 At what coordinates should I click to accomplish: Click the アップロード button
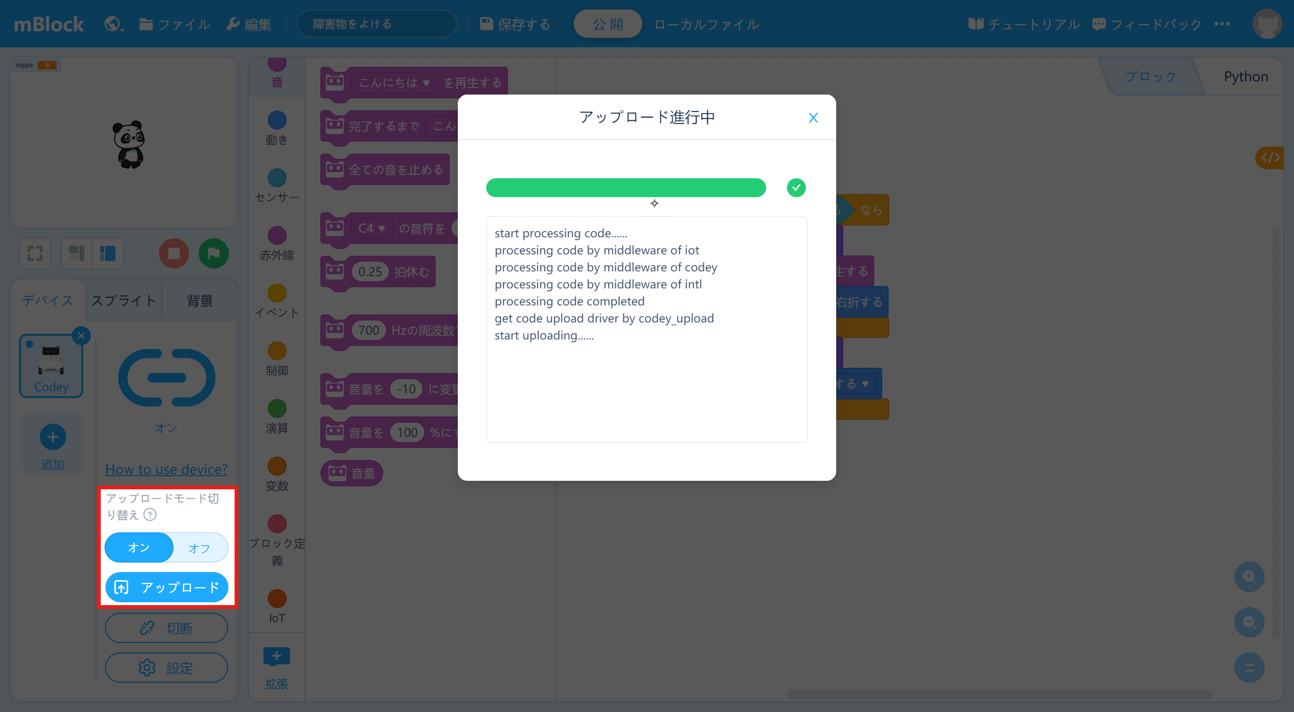[166, 586]
